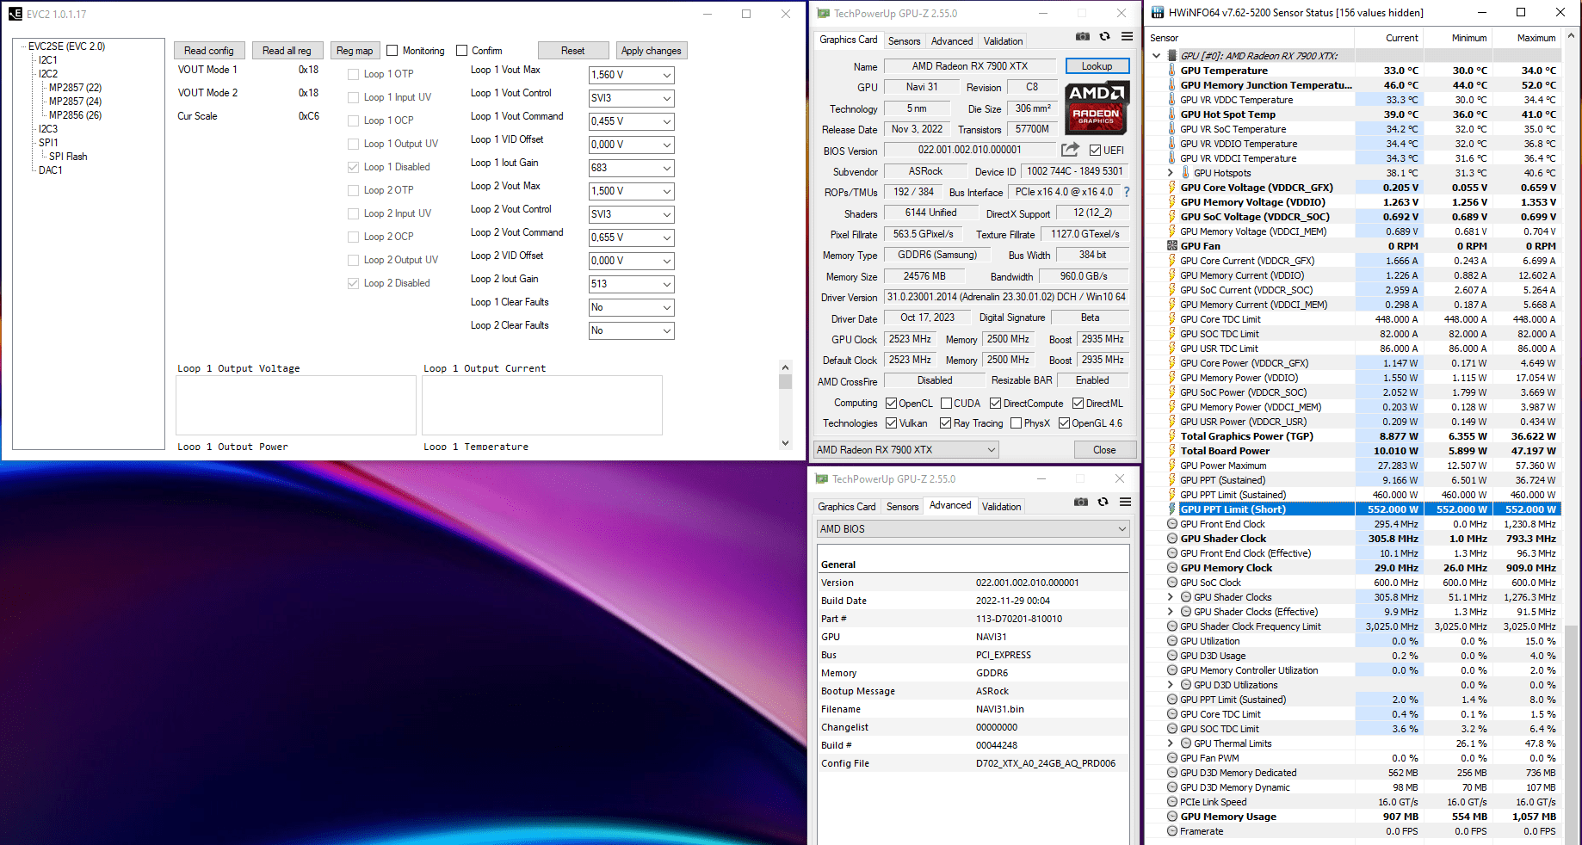The image size is (1582, 845).
Task: Click the Total Board Power lightning icon
Action: click(1171, 451)
